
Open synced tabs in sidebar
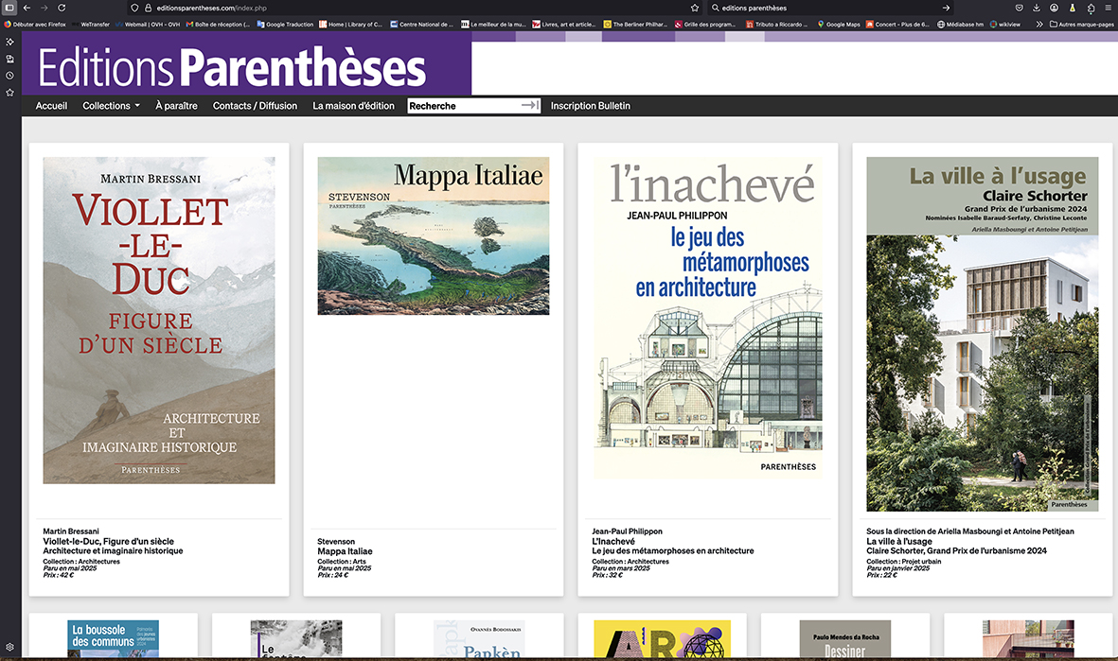coord(10,59)
